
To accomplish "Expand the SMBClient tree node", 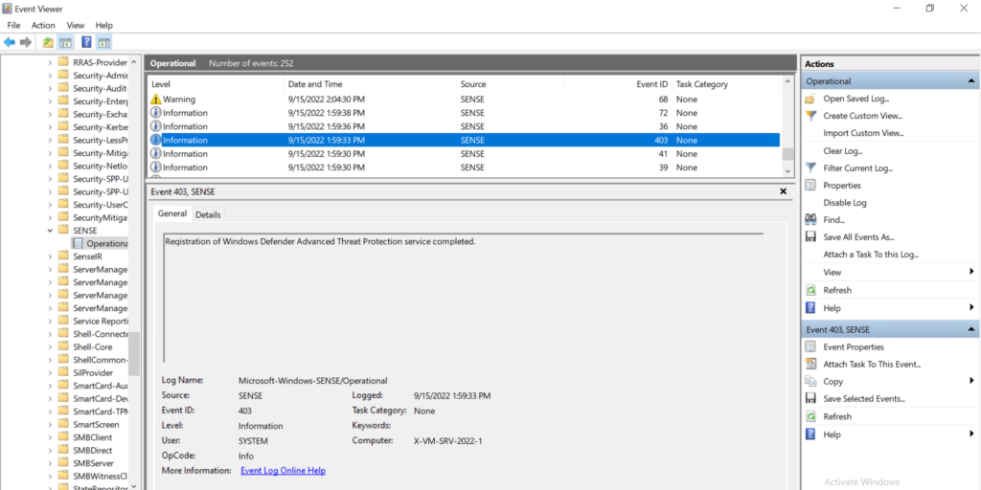I will tap(50, 437).
